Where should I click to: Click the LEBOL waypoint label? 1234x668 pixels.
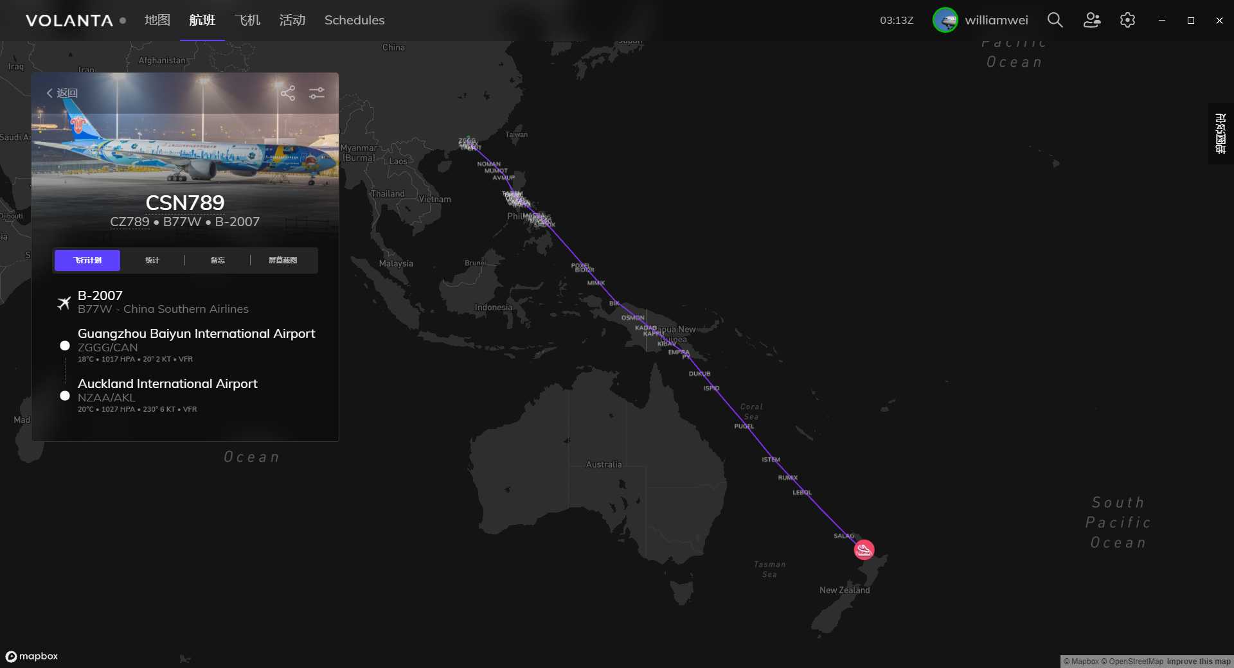[802, 493]
